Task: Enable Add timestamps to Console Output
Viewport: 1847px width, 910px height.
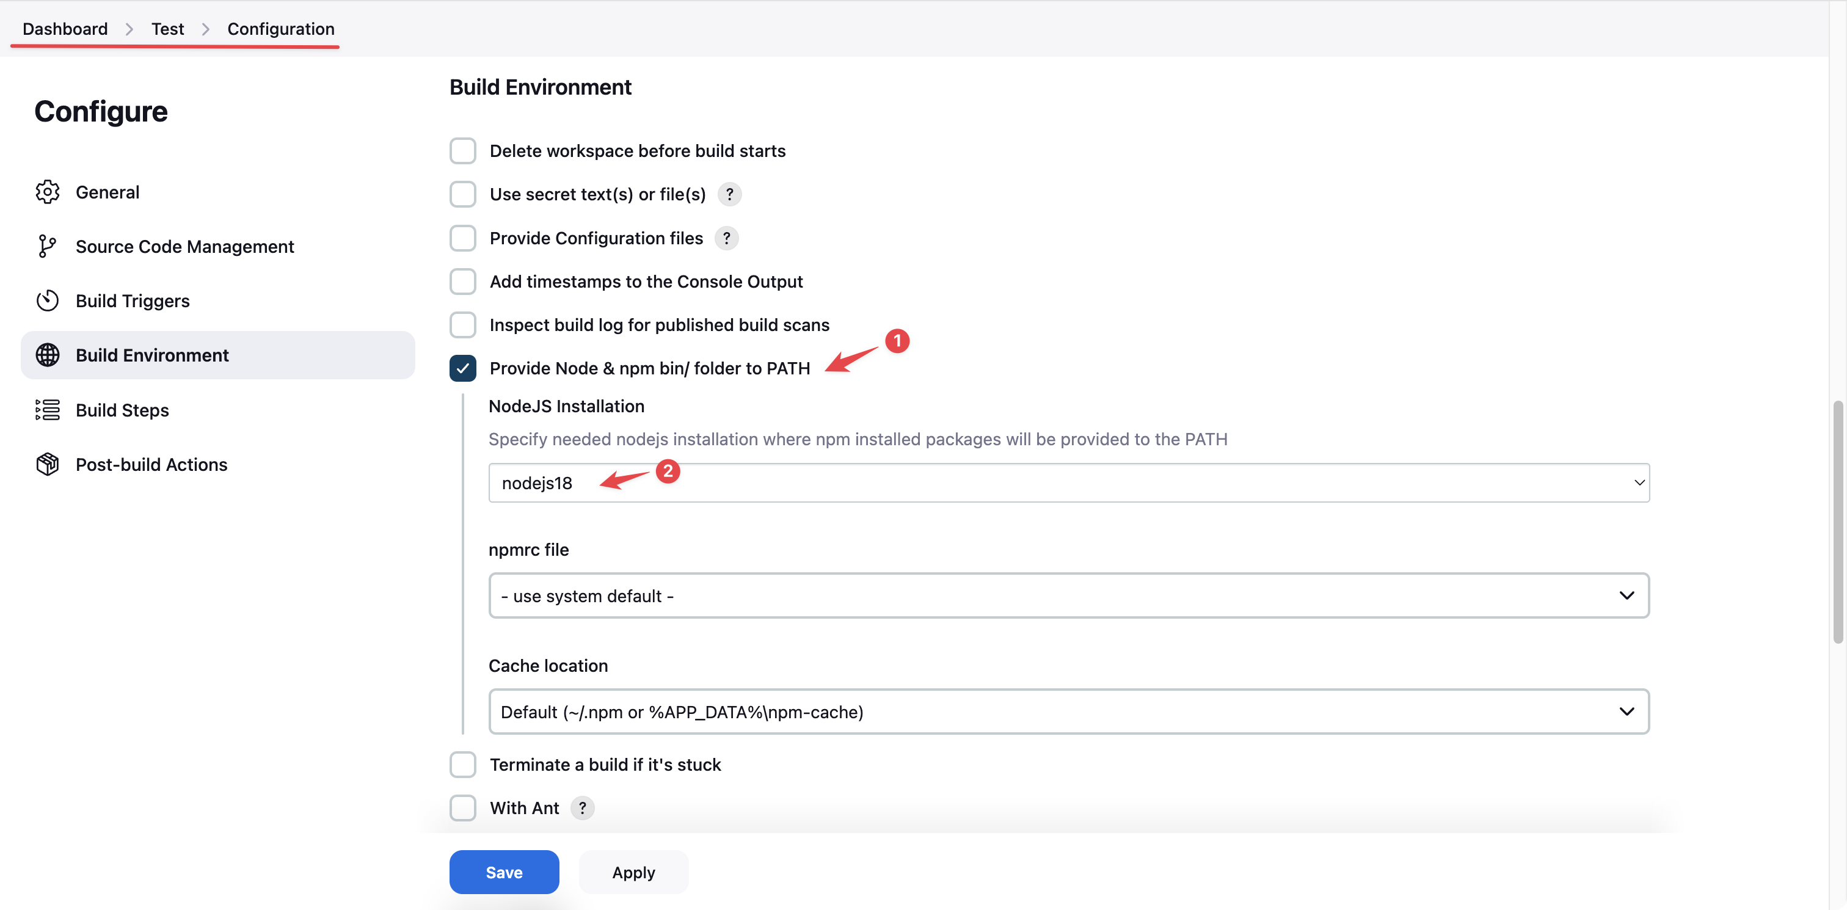Action: [x=462, y=281]
